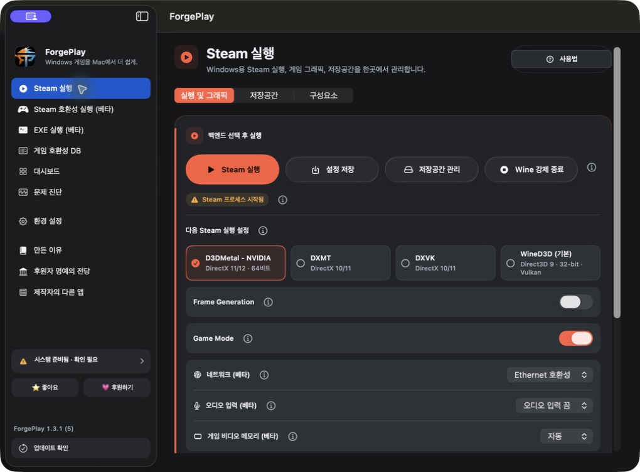Select the DXMT backend radio option
Screen dimensions: 640x472
click(341, 263)
